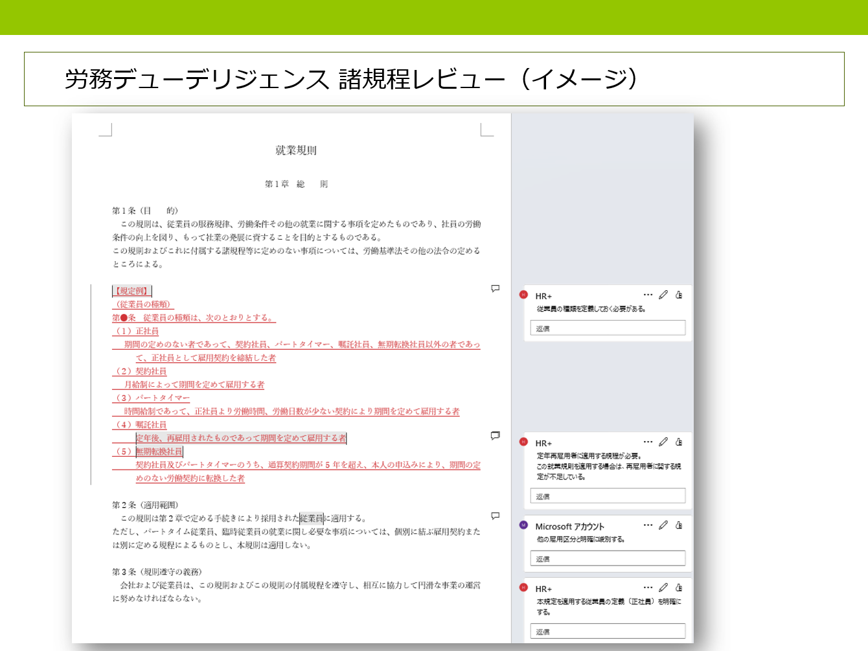
Task: Click the Microsoft アカウント author name
Action: point(569,527)
